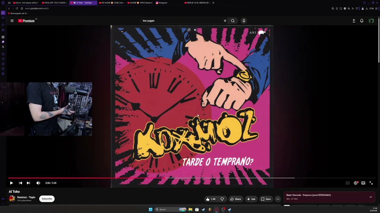Open the YouTube account avatar menu
Screen dimensions: 380x213
(371, 21)
